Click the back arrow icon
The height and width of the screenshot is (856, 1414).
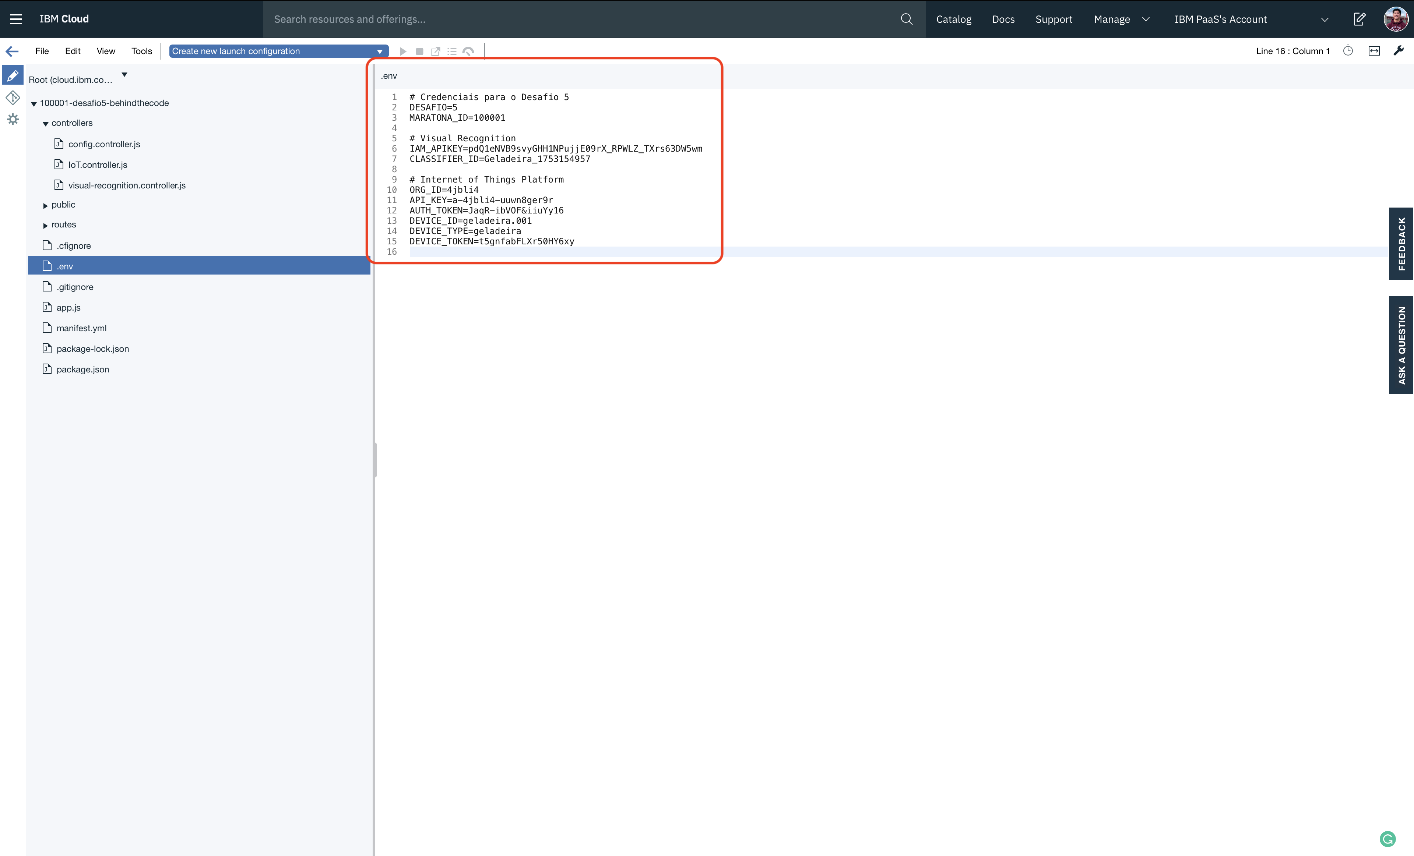pyautogui.click(x=12, y=51)
